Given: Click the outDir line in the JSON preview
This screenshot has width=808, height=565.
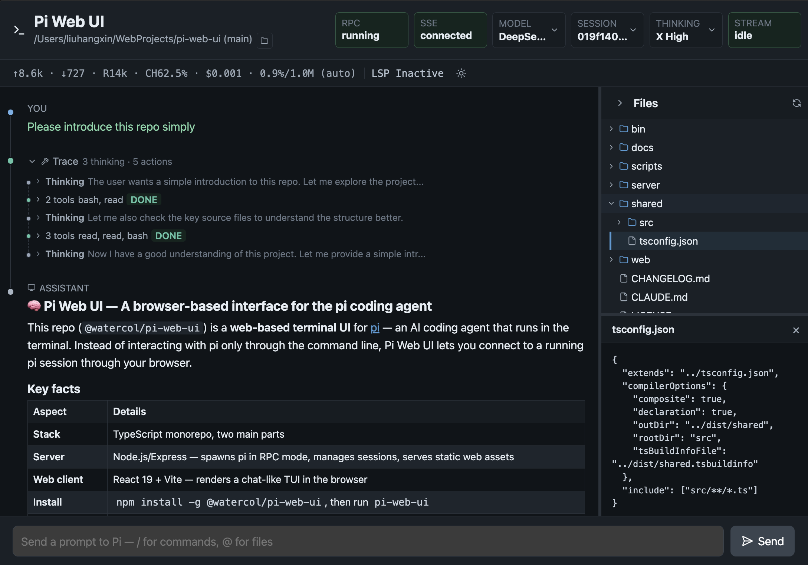Looking at the screenshot, I should [703, 425].
